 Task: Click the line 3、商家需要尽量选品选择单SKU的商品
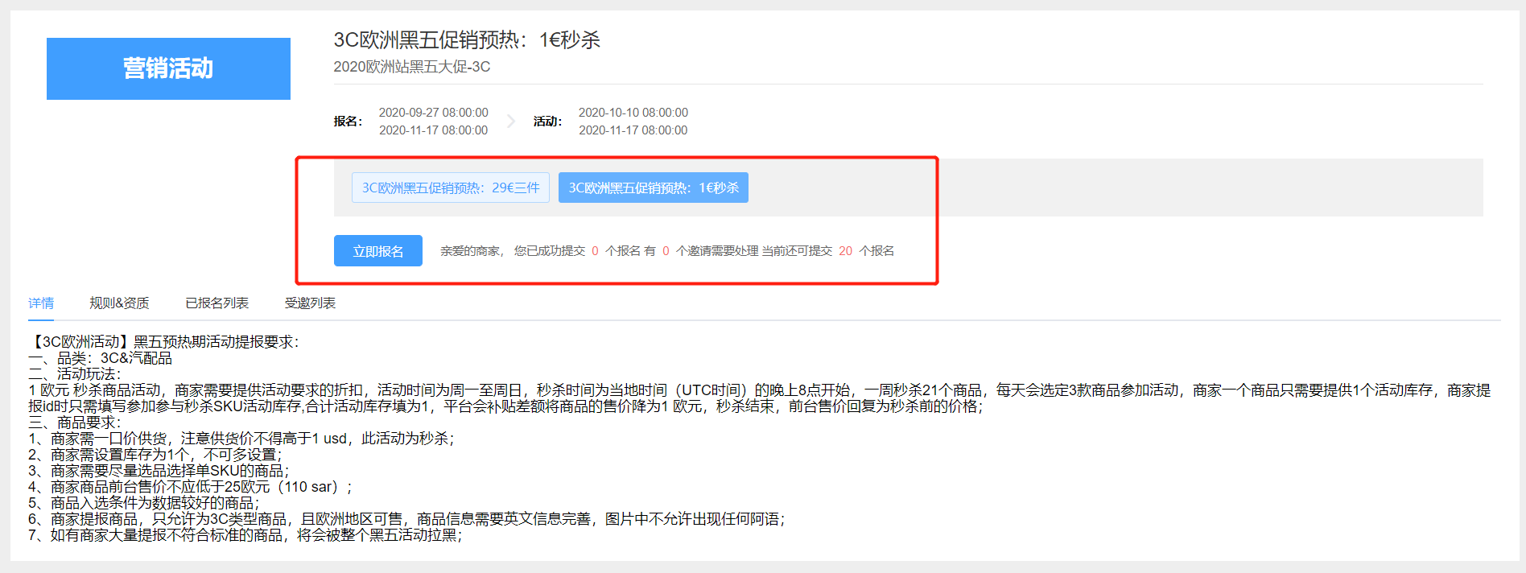[x=159, y=471]
